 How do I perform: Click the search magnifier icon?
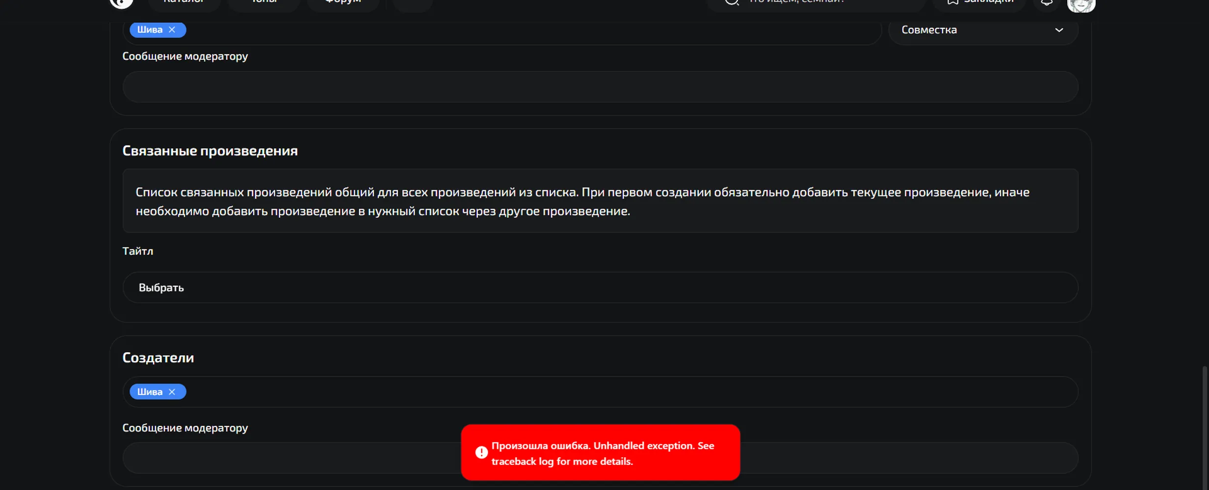click(732, 2)
